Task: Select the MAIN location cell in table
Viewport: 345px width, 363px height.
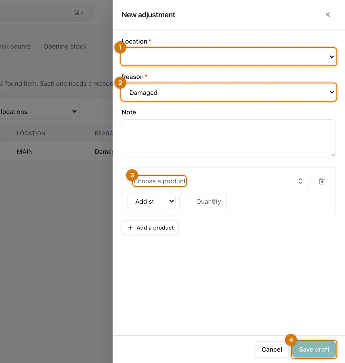Action: click(25, 152)
